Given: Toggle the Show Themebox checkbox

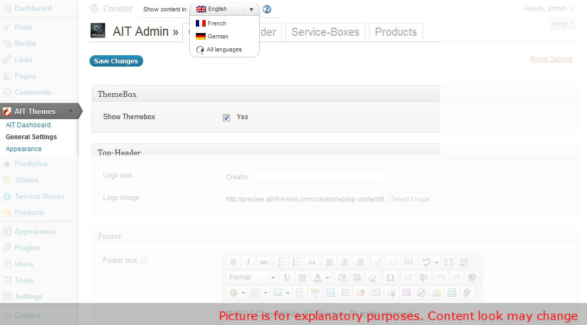Looking at the screenshot, I should pos(226,117).
